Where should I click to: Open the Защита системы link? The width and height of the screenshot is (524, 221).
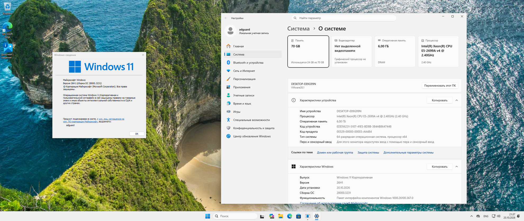(x=368, y=152)
